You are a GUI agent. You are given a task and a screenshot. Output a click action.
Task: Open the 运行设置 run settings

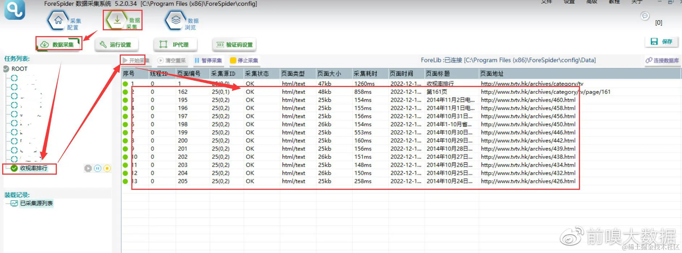(116, 45)
